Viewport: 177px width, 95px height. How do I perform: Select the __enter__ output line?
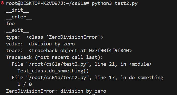[19, 17]
